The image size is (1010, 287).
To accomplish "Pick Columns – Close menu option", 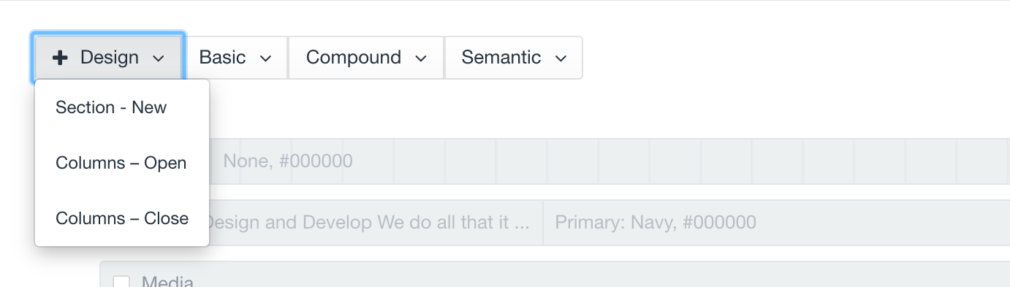I will 122,218.
